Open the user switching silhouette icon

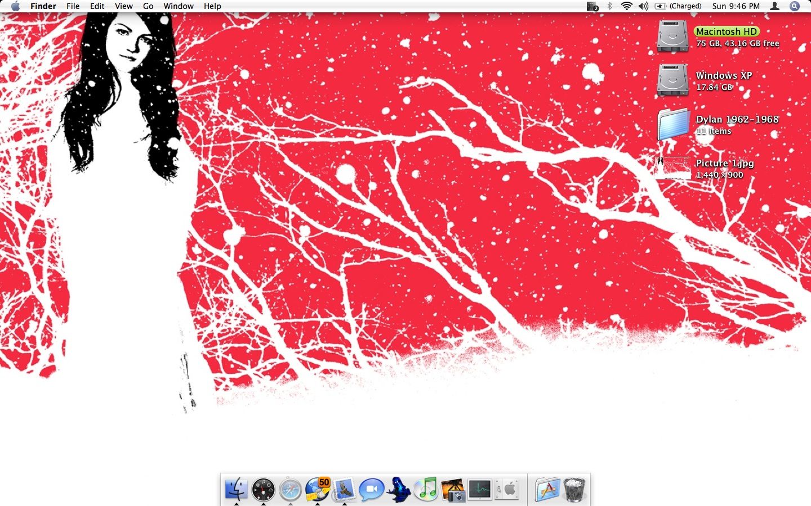tap(775, 6)
